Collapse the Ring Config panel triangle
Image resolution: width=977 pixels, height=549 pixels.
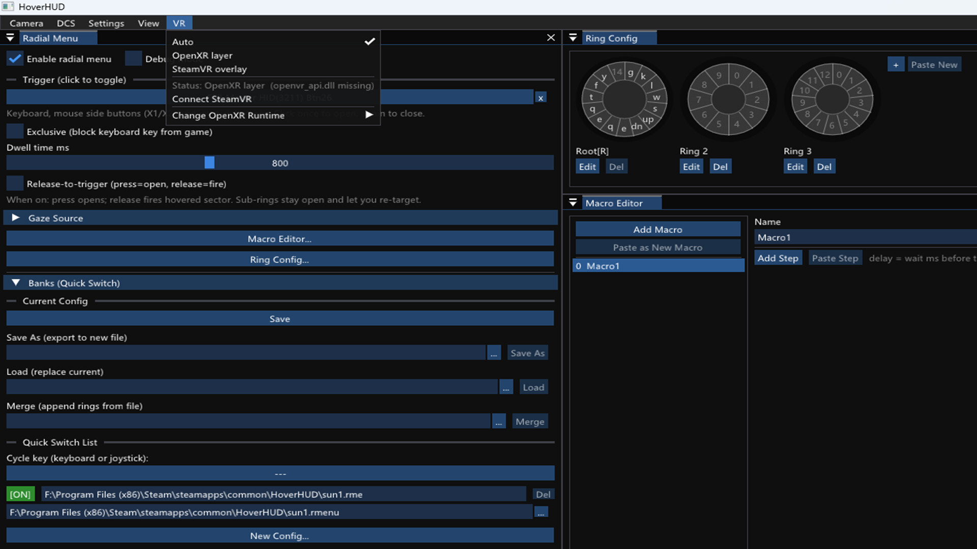[573, 38]
